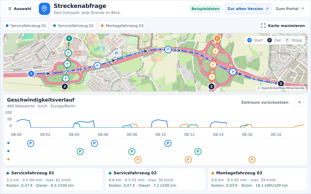311x194 pixels.
Task: Click the Stopp legend icon
Action: 287,40
